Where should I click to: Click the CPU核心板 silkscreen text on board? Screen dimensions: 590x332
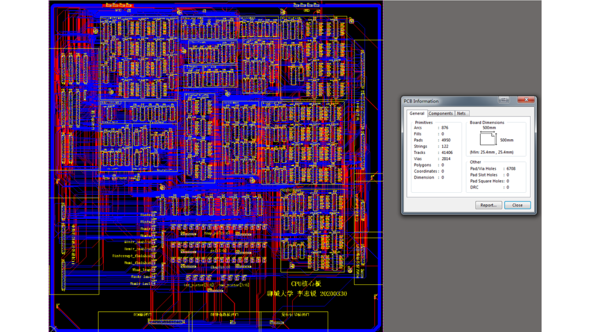click(x=306, y=283)
